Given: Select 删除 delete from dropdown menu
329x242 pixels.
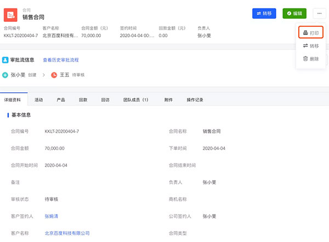Looking at the screenshot, I should [311, 58].
